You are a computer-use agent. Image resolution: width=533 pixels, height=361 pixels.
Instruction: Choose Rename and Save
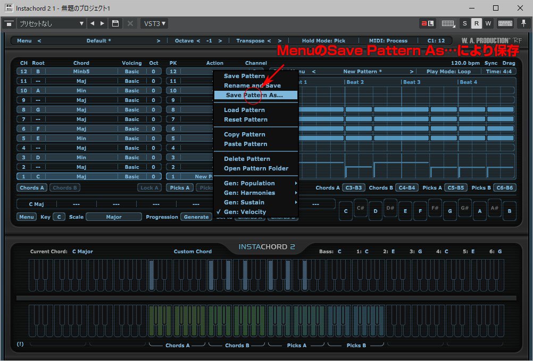click(256, 85)
